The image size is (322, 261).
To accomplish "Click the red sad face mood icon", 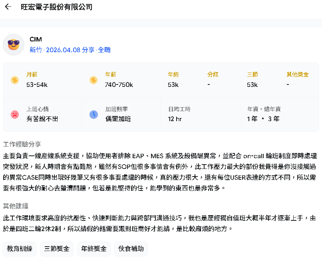I will pyautogui.click(x=15, y=114).
